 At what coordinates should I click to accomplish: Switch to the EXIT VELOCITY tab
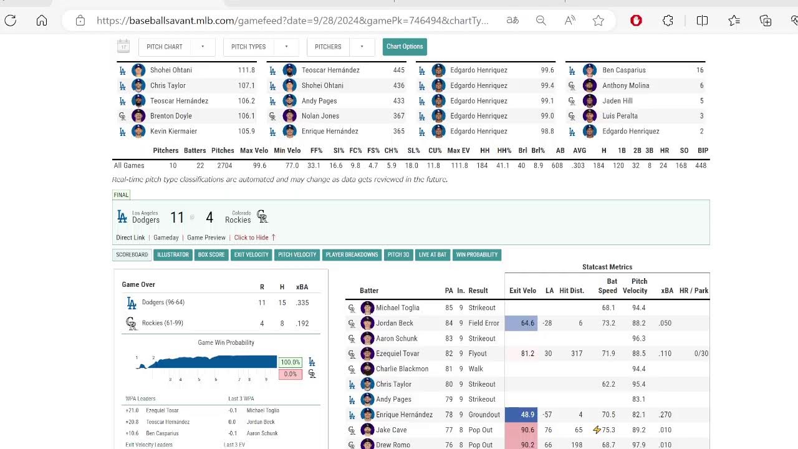(x=251, y=254)
